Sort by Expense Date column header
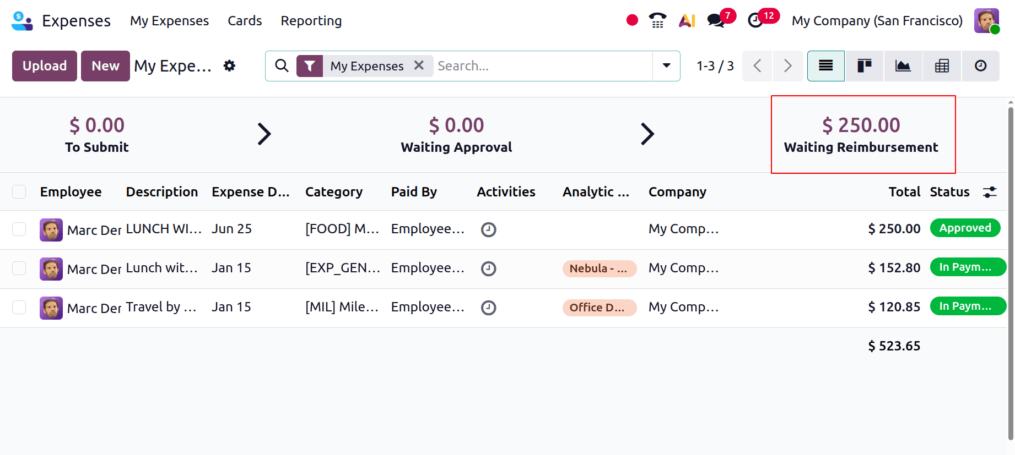This screenshot has height=455, width=1015. (x=251, y=192)
